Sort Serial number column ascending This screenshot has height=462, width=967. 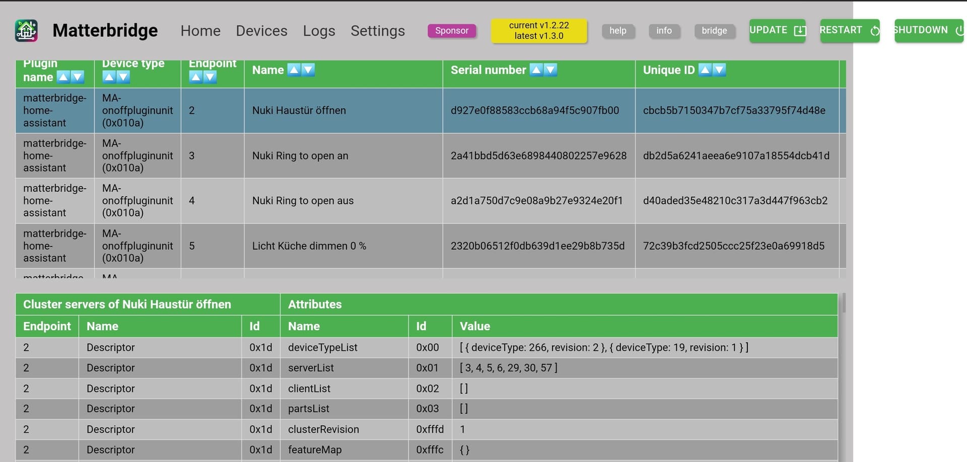point(536,70)
